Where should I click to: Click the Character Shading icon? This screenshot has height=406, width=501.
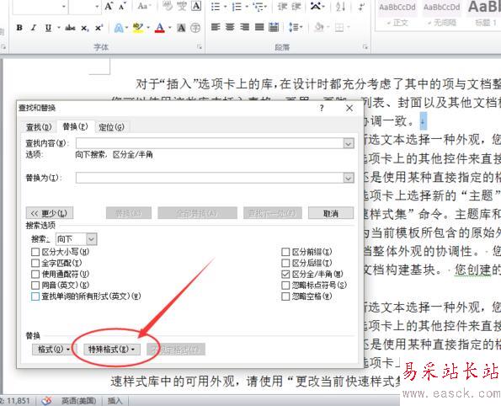[181, 28]
